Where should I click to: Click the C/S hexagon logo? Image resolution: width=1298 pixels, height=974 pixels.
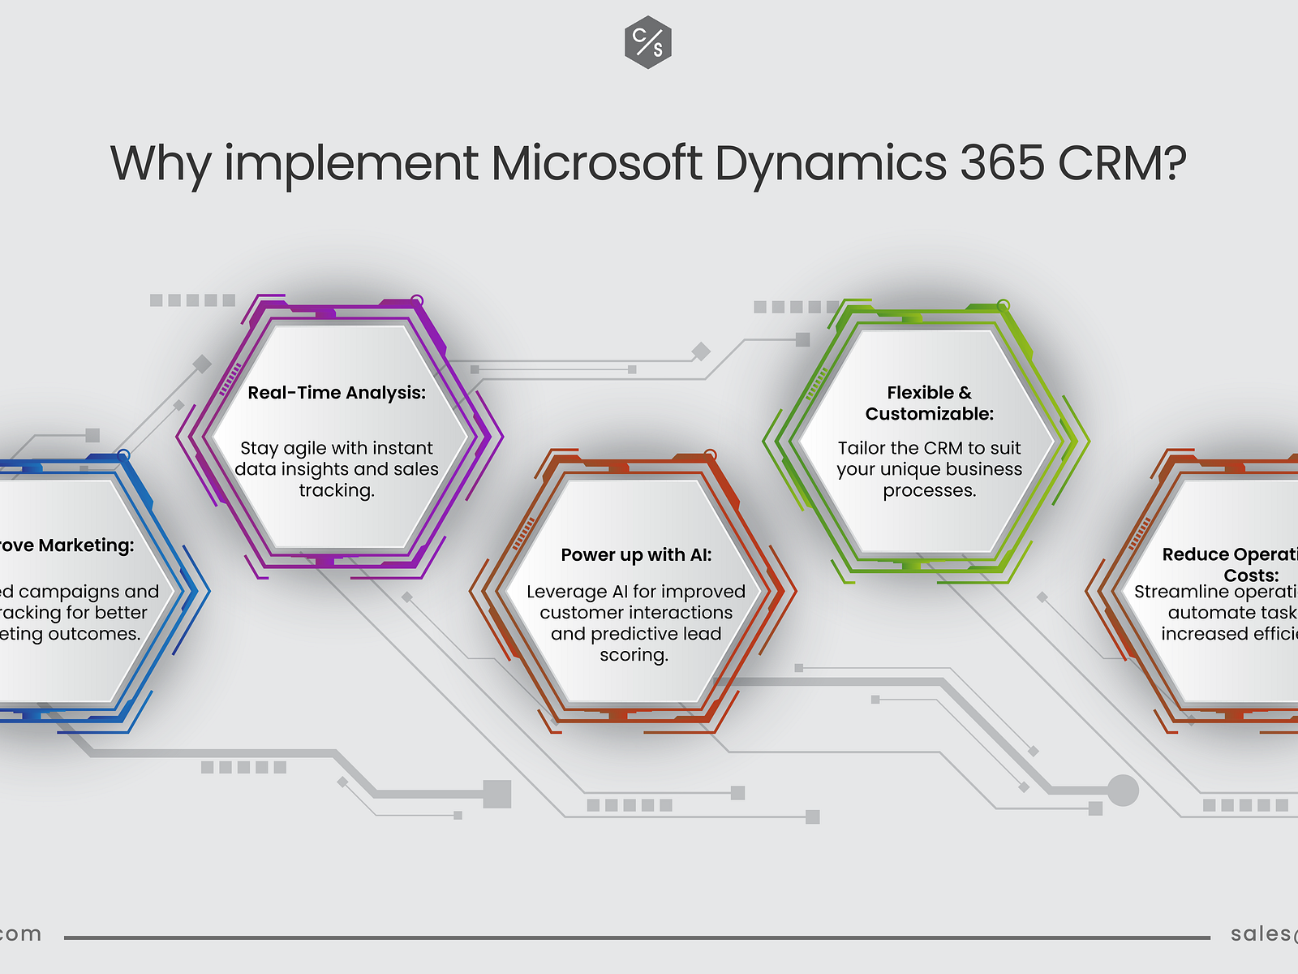(x=648, y=41)
